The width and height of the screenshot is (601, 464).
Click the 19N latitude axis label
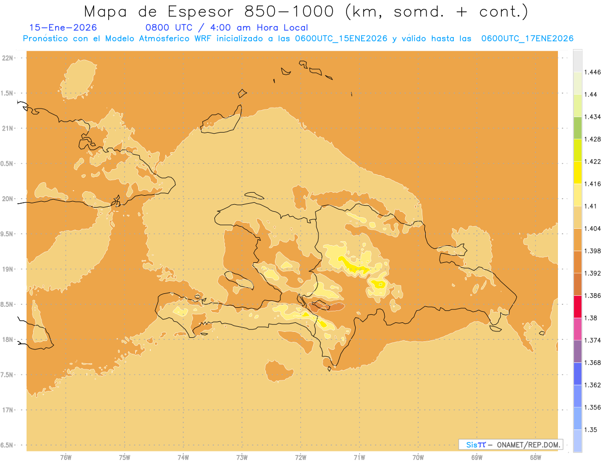pos(8,269)
